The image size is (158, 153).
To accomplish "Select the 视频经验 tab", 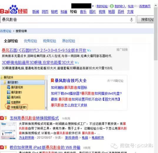I will (49, 41).
